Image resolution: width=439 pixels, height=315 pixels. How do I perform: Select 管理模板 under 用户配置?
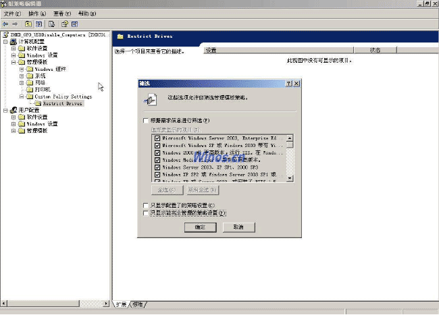[37, 131]
